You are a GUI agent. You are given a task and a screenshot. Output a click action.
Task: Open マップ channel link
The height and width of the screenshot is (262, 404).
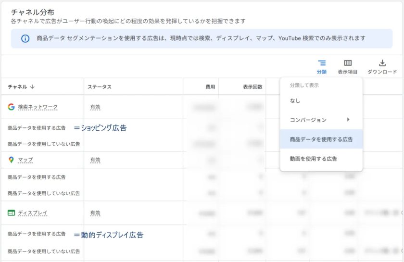[25, 160]
